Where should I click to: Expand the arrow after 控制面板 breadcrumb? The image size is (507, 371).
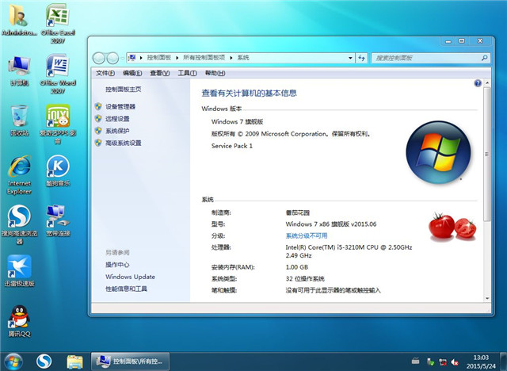point(177,58)
